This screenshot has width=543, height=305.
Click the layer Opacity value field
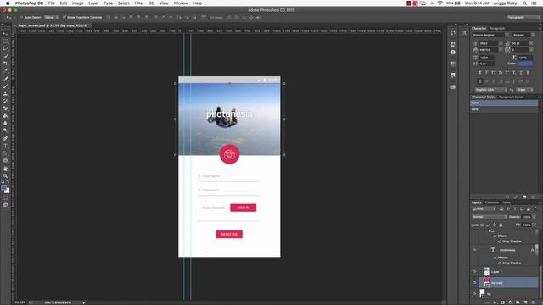tap(526, 217)
